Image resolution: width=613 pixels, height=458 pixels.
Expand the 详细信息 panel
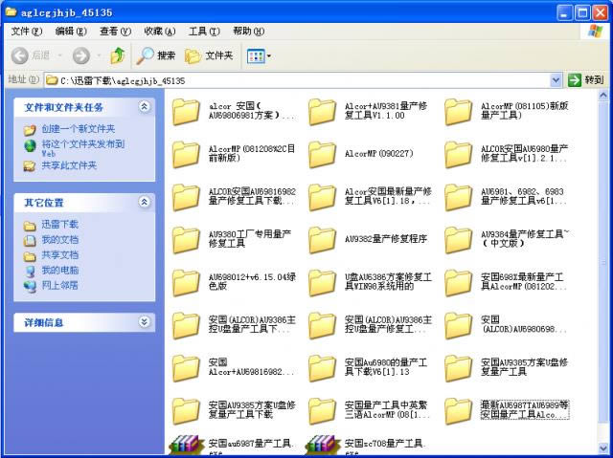click(x=145, y=323)
